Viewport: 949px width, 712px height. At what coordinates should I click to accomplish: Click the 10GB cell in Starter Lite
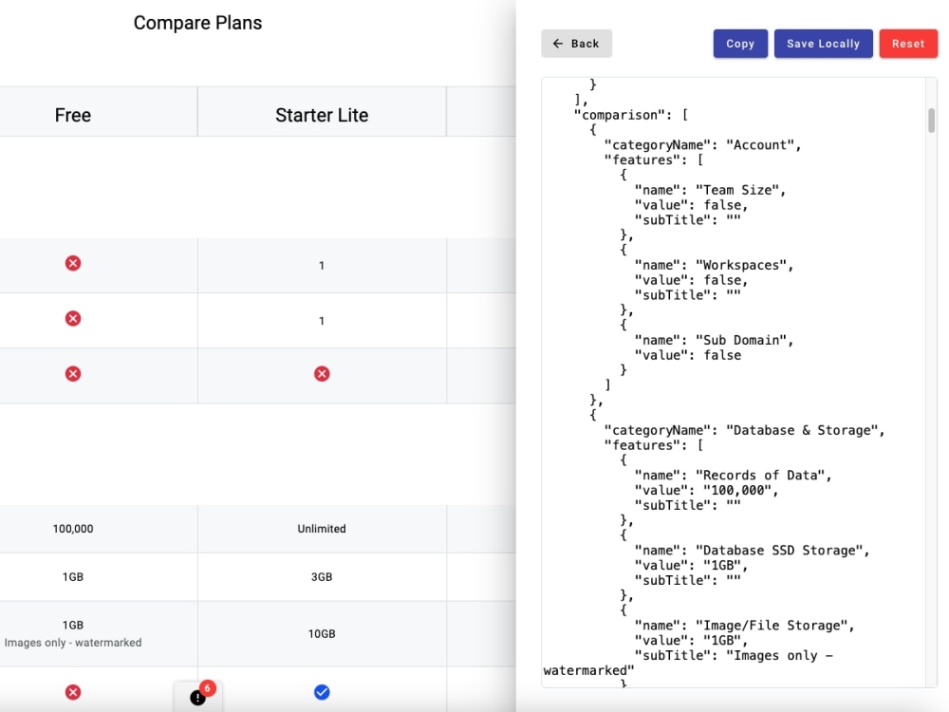coord(322,634)
